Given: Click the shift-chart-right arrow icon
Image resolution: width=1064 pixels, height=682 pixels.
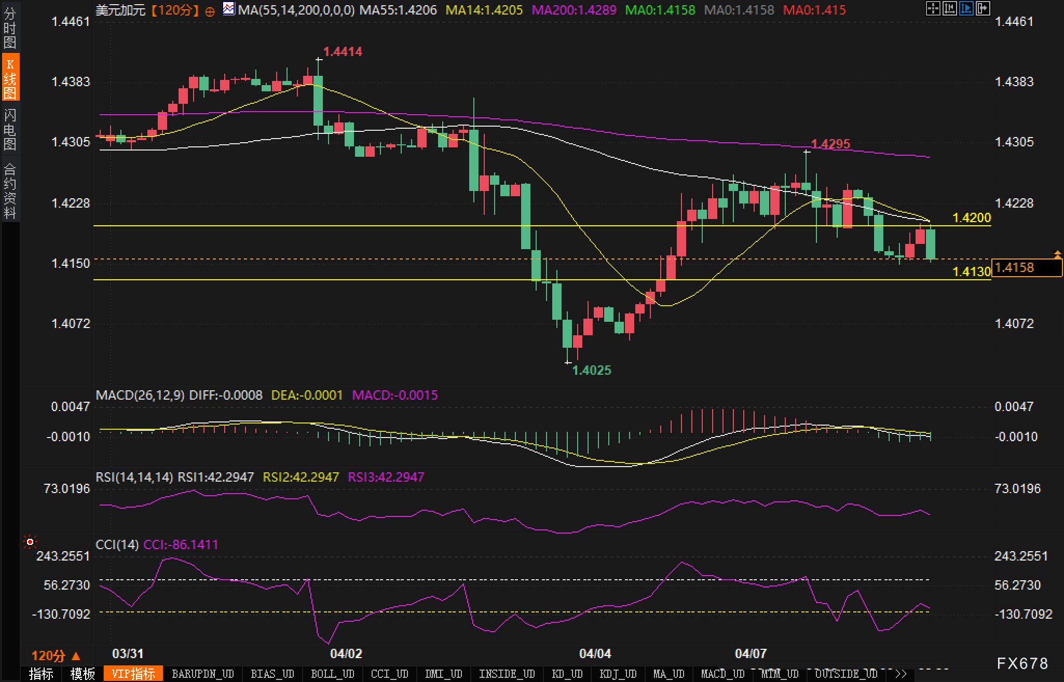Looking at the screenshot, I should pyautogui.click(x=983, y=8).
